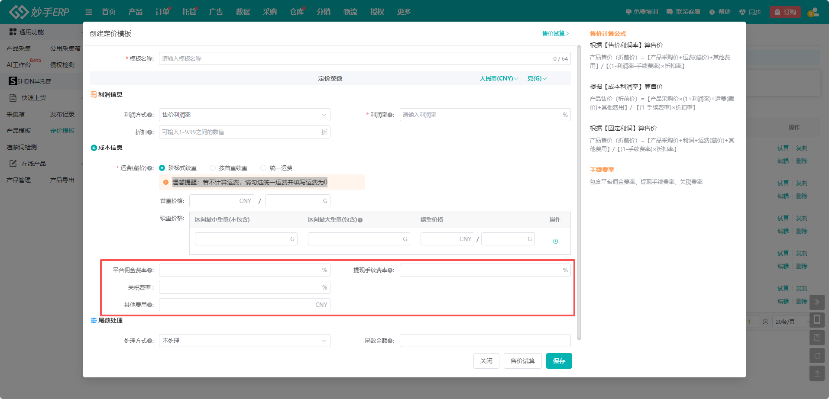Open the 售价试算 link in dialog header
Viewport: 829px width, 399px height.
click(555, 33)
